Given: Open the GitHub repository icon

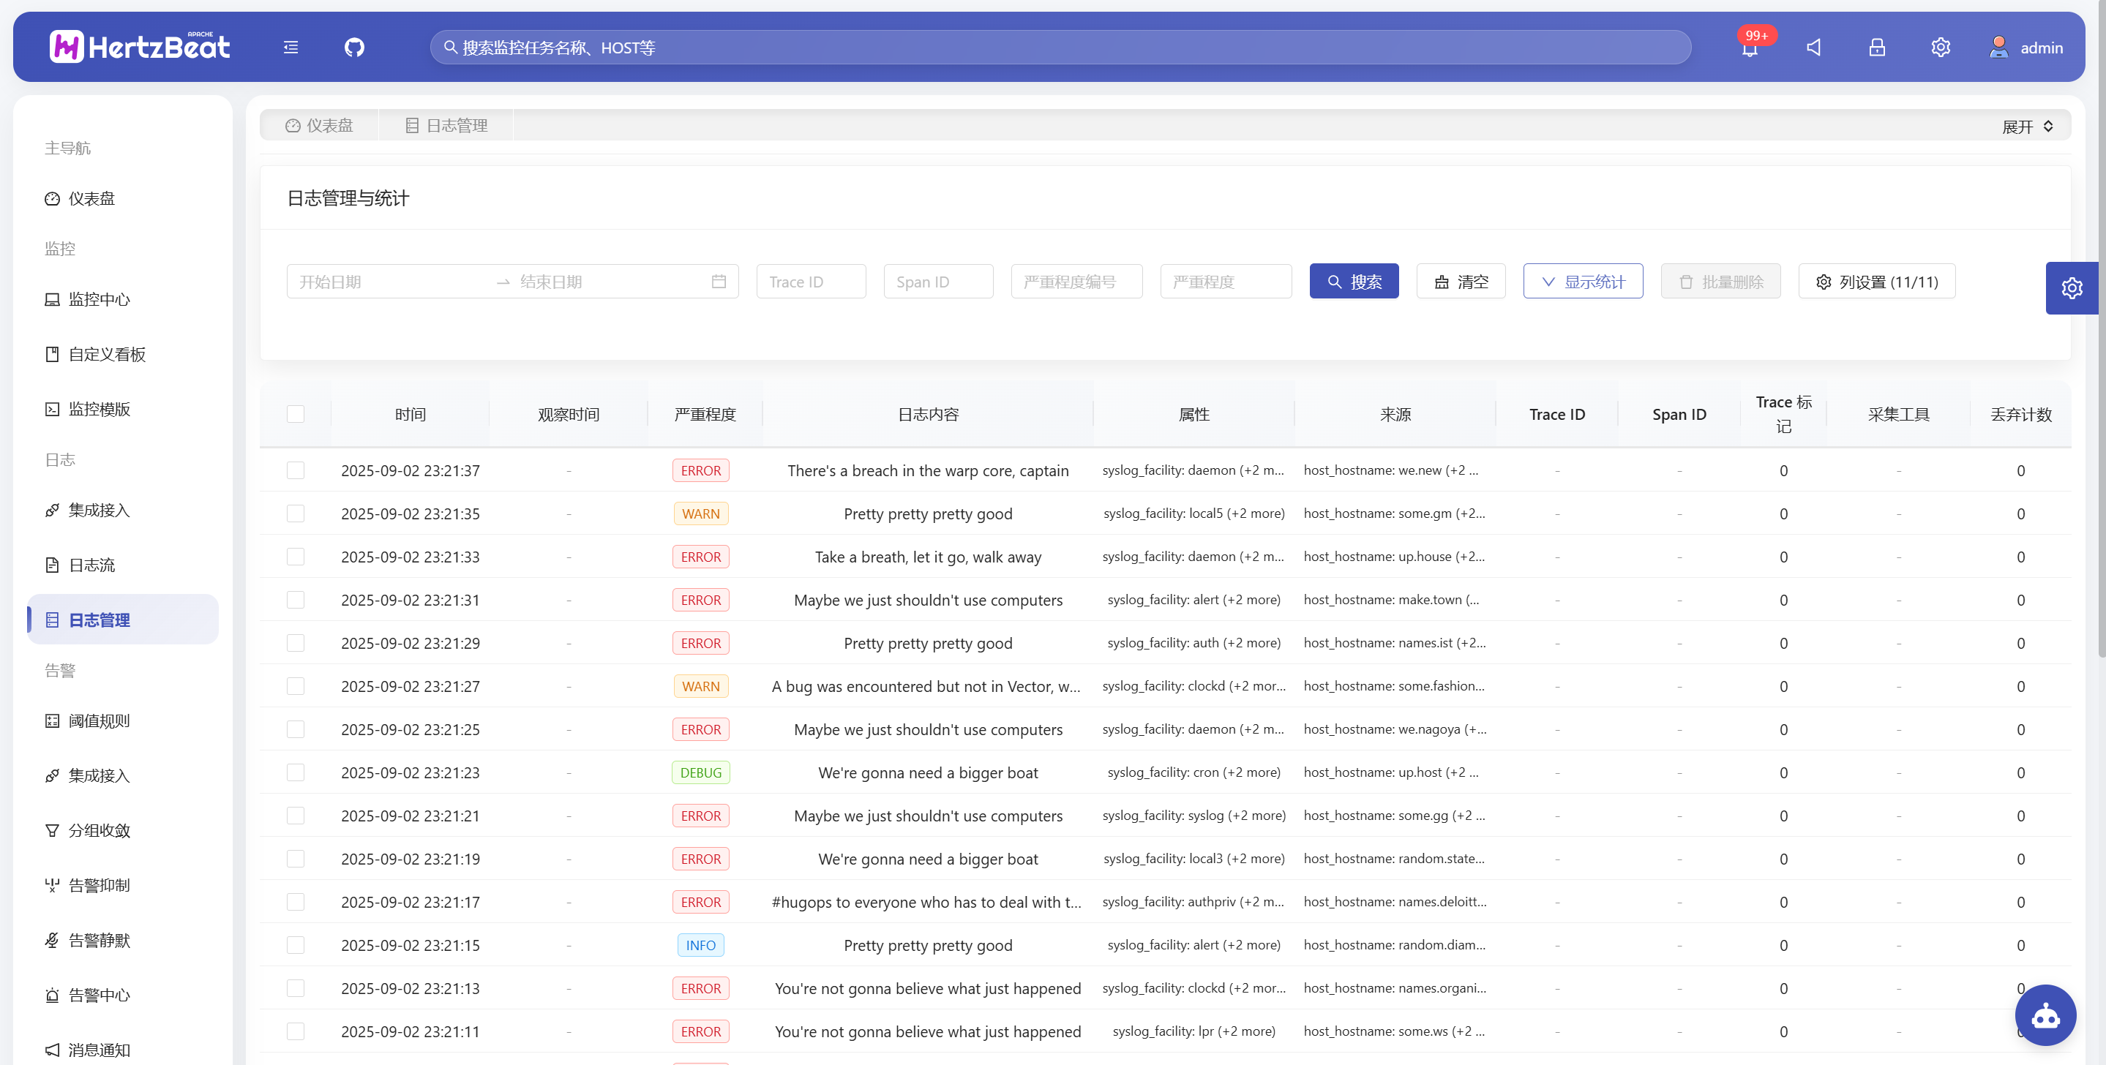Looking at the screenshot, I should 354,48.
